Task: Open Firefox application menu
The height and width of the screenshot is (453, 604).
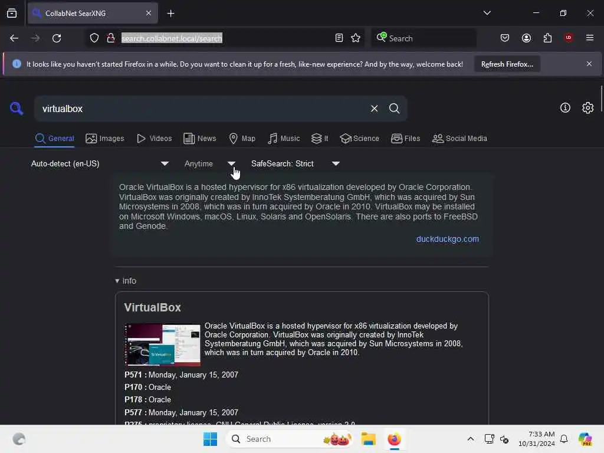Action: [589, 38]
